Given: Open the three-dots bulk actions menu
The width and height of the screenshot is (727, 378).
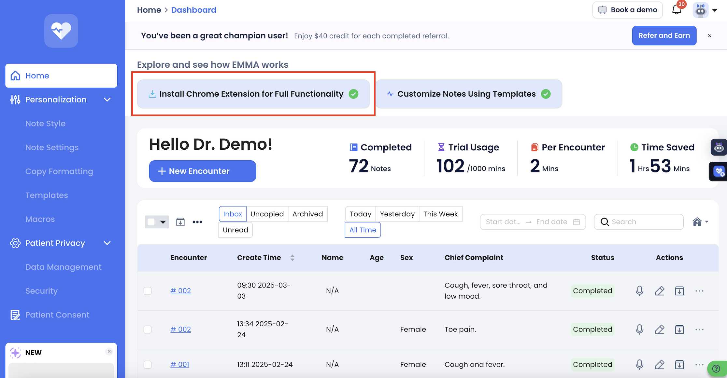Looking at the screenshot, I should click(197, 222).
